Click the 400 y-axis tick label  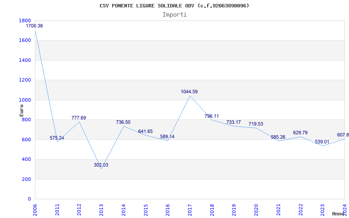pos(27,160)
